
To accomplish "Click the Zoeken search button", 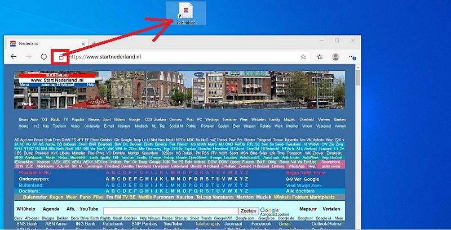I will click(248, 211).
